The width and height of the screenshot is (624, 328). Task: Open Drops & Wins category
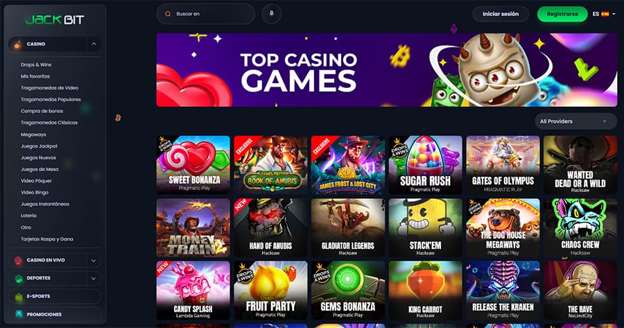click(x=36, y=64)
